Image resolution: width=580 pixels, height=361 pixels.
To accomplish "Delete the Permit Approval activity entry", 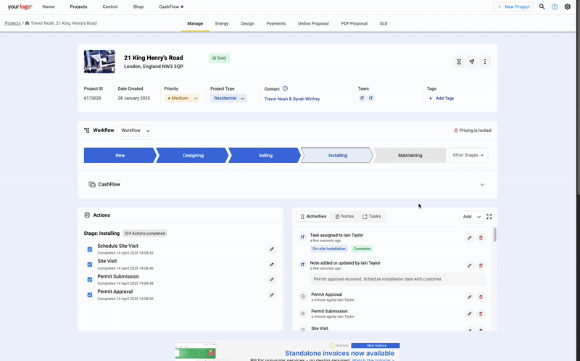I will point(481,296).
